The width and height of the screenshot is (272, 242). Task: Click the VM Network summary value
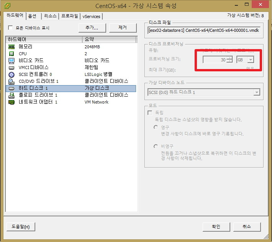pyautogui.click(x=97, y=102)
